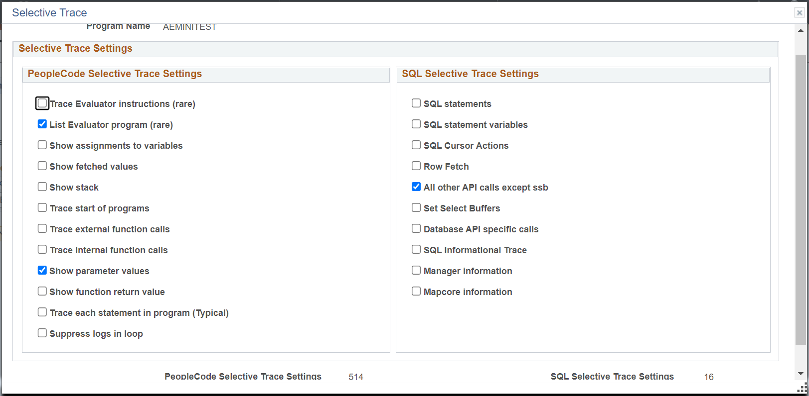This screenshot has width=809, height=396.
Task: Check the Mapcore information option
Action: 416,292
